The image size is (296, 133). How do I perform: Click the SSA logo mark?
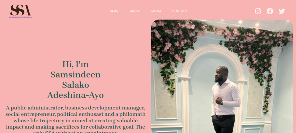pyautogui.click(x=20, y=10)
